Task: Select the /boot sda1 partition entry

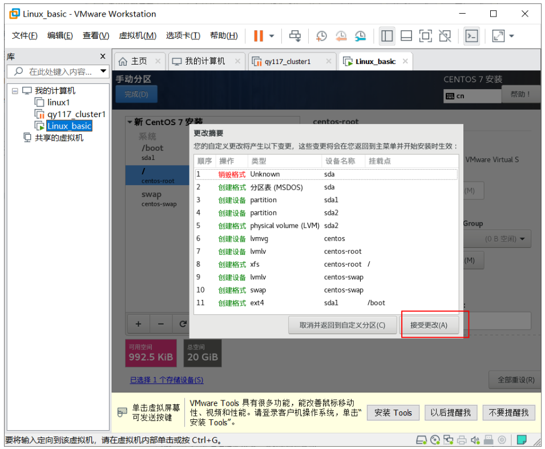Action: click(x=158, y=152)
